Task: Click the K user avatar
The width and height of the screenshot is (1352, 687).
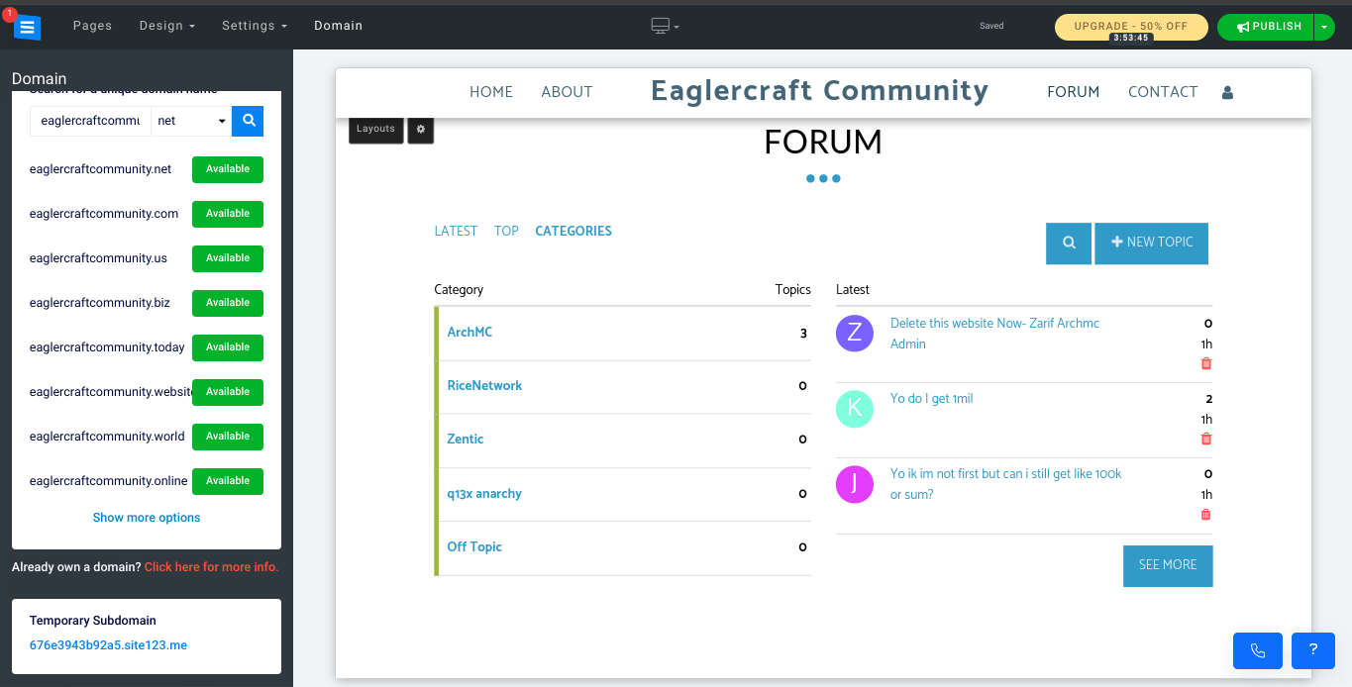Action: coord(854,409)
